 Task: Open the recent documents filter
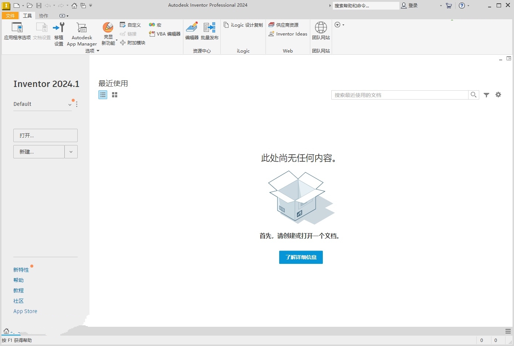[487, 95]
